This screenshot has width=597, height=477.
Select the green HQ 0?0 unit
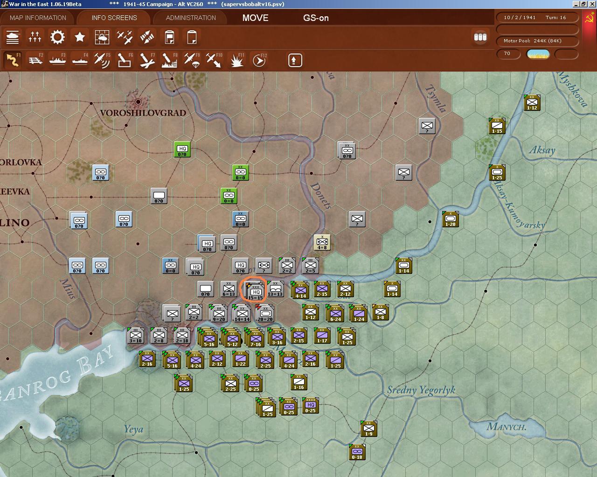(182, 150)
